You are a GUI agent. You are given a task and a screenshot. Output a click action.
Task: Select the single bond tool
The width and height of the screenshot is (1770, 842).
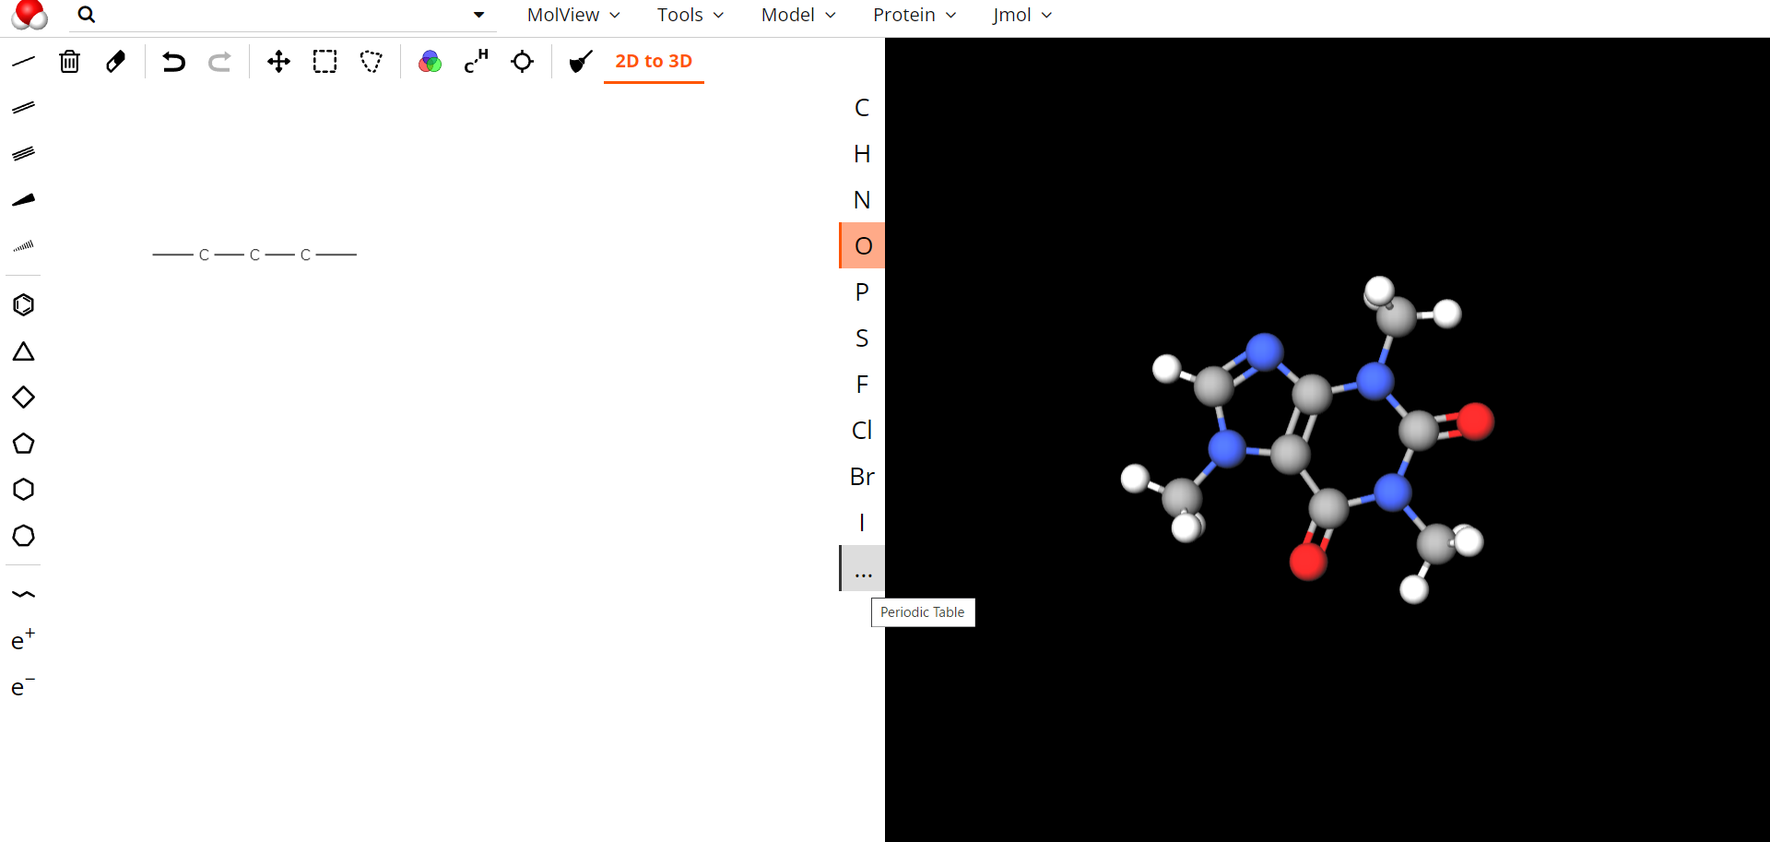[23, 62]
